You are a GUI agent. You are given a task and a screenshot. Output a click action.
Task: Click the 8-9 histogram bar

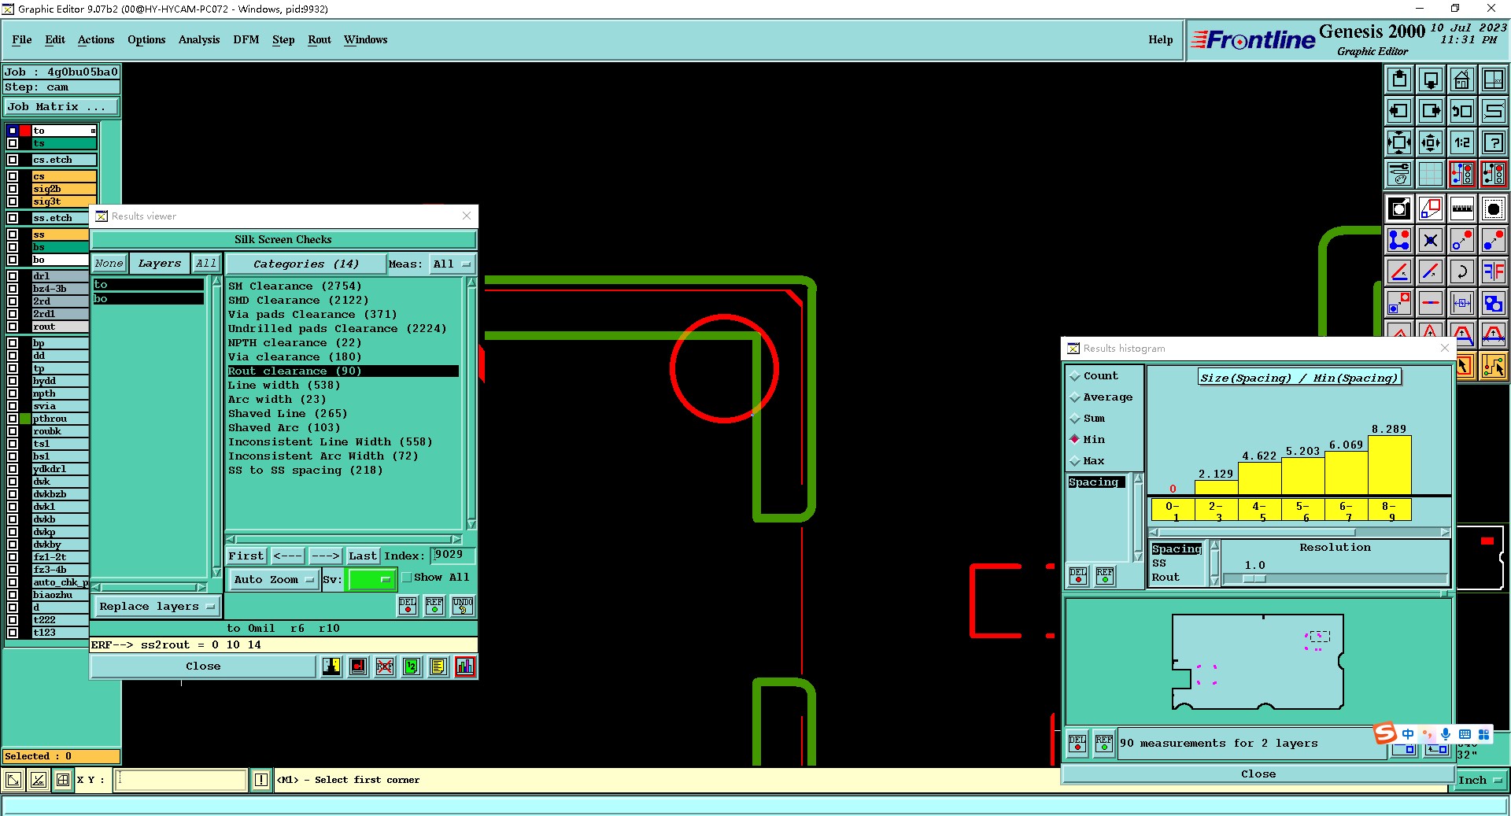(x=1389, y=464)
